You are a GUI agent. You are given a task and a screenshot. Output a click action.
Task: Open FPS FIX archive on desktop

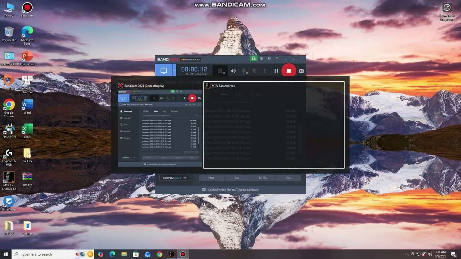pyautogui.click(x=27, y=180)
